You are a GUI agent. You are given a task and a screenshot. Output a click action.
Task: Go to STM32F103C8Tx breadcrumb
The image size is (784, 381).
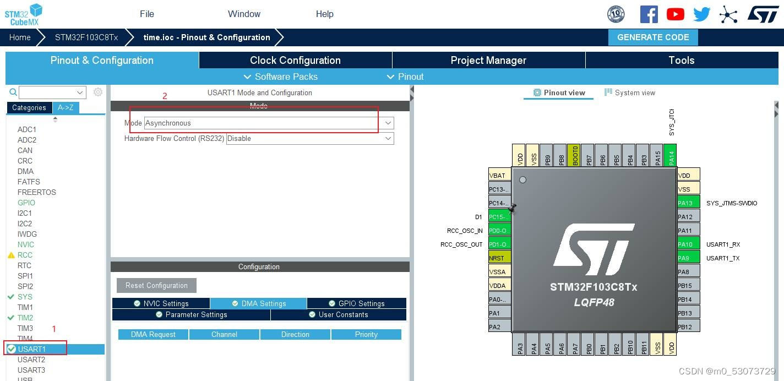(86, 37)
